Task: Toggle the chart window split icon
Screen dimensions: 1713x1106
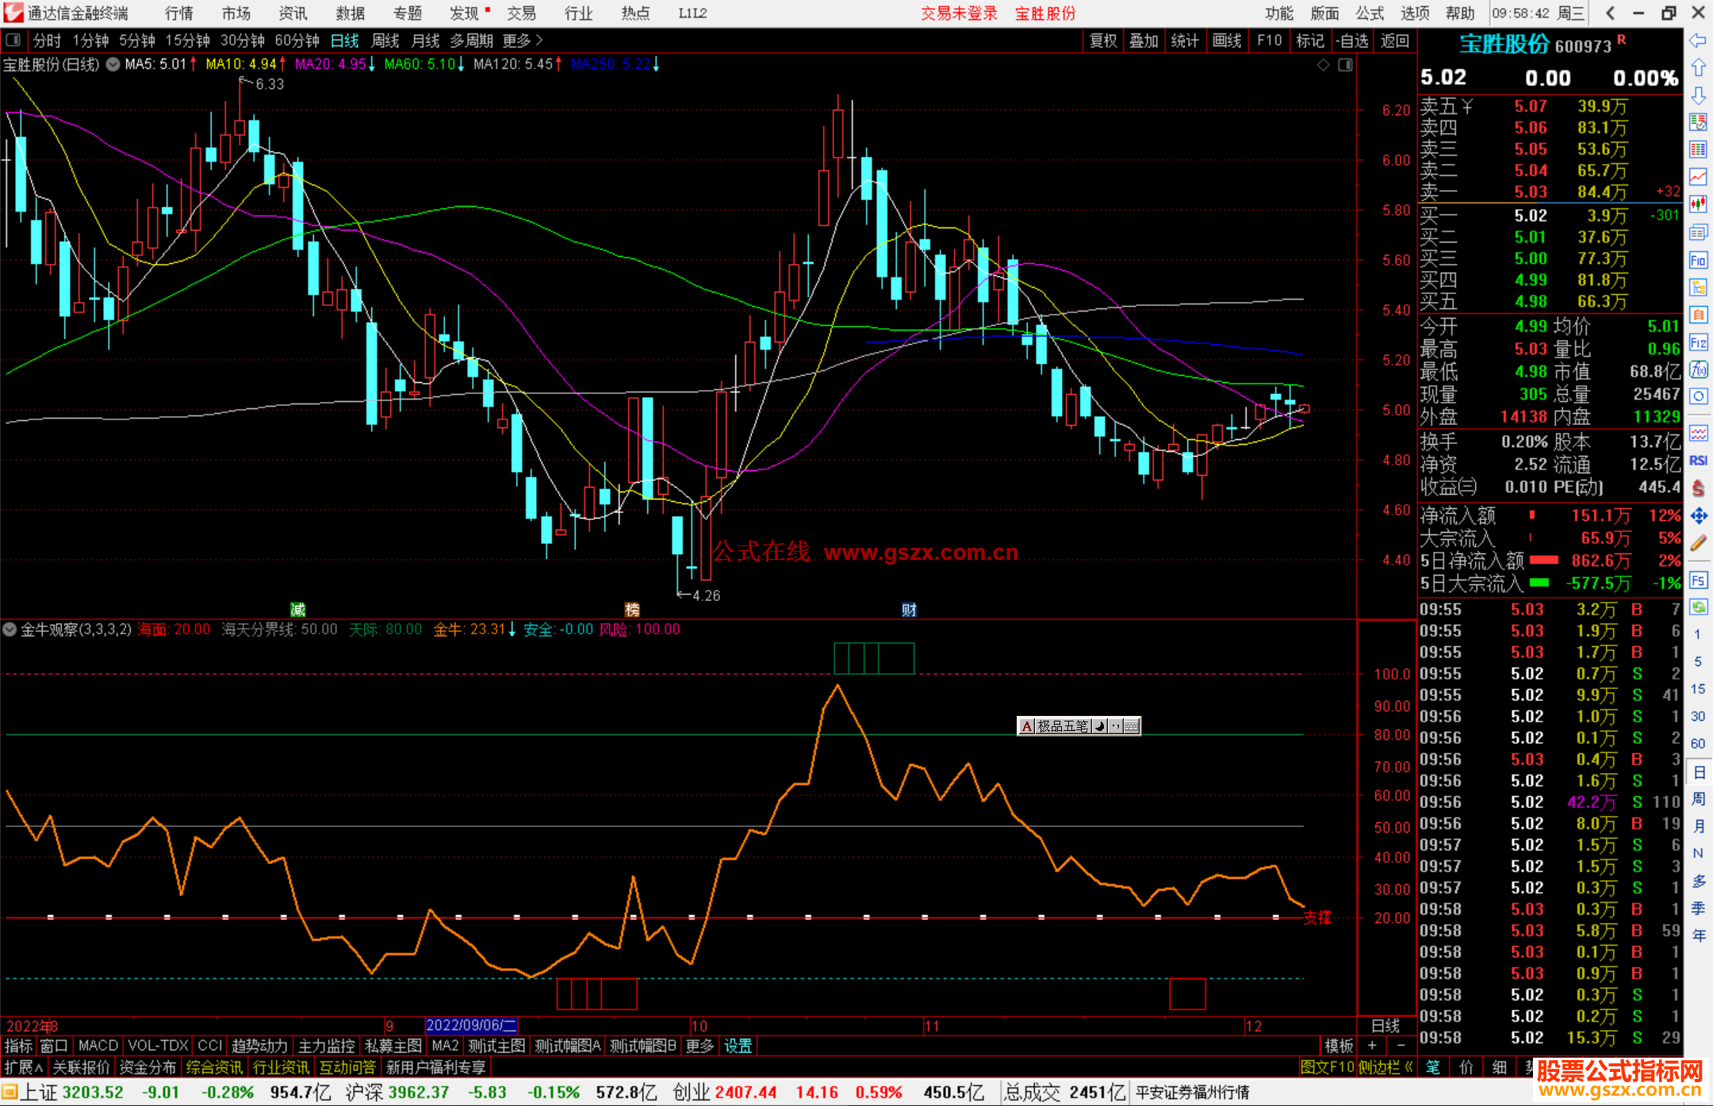Action: 1345,65
